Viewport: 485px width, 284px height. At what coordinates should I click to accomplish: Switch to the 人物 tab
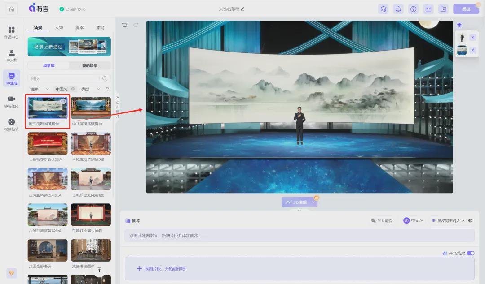click(59, 27)
